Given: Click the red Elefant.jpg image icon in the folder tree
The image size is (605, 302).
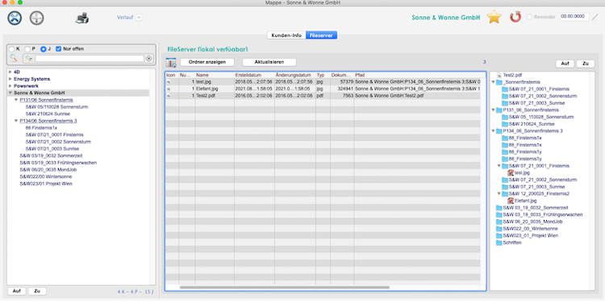Looking at the screenshot, I should pos(511,201).
